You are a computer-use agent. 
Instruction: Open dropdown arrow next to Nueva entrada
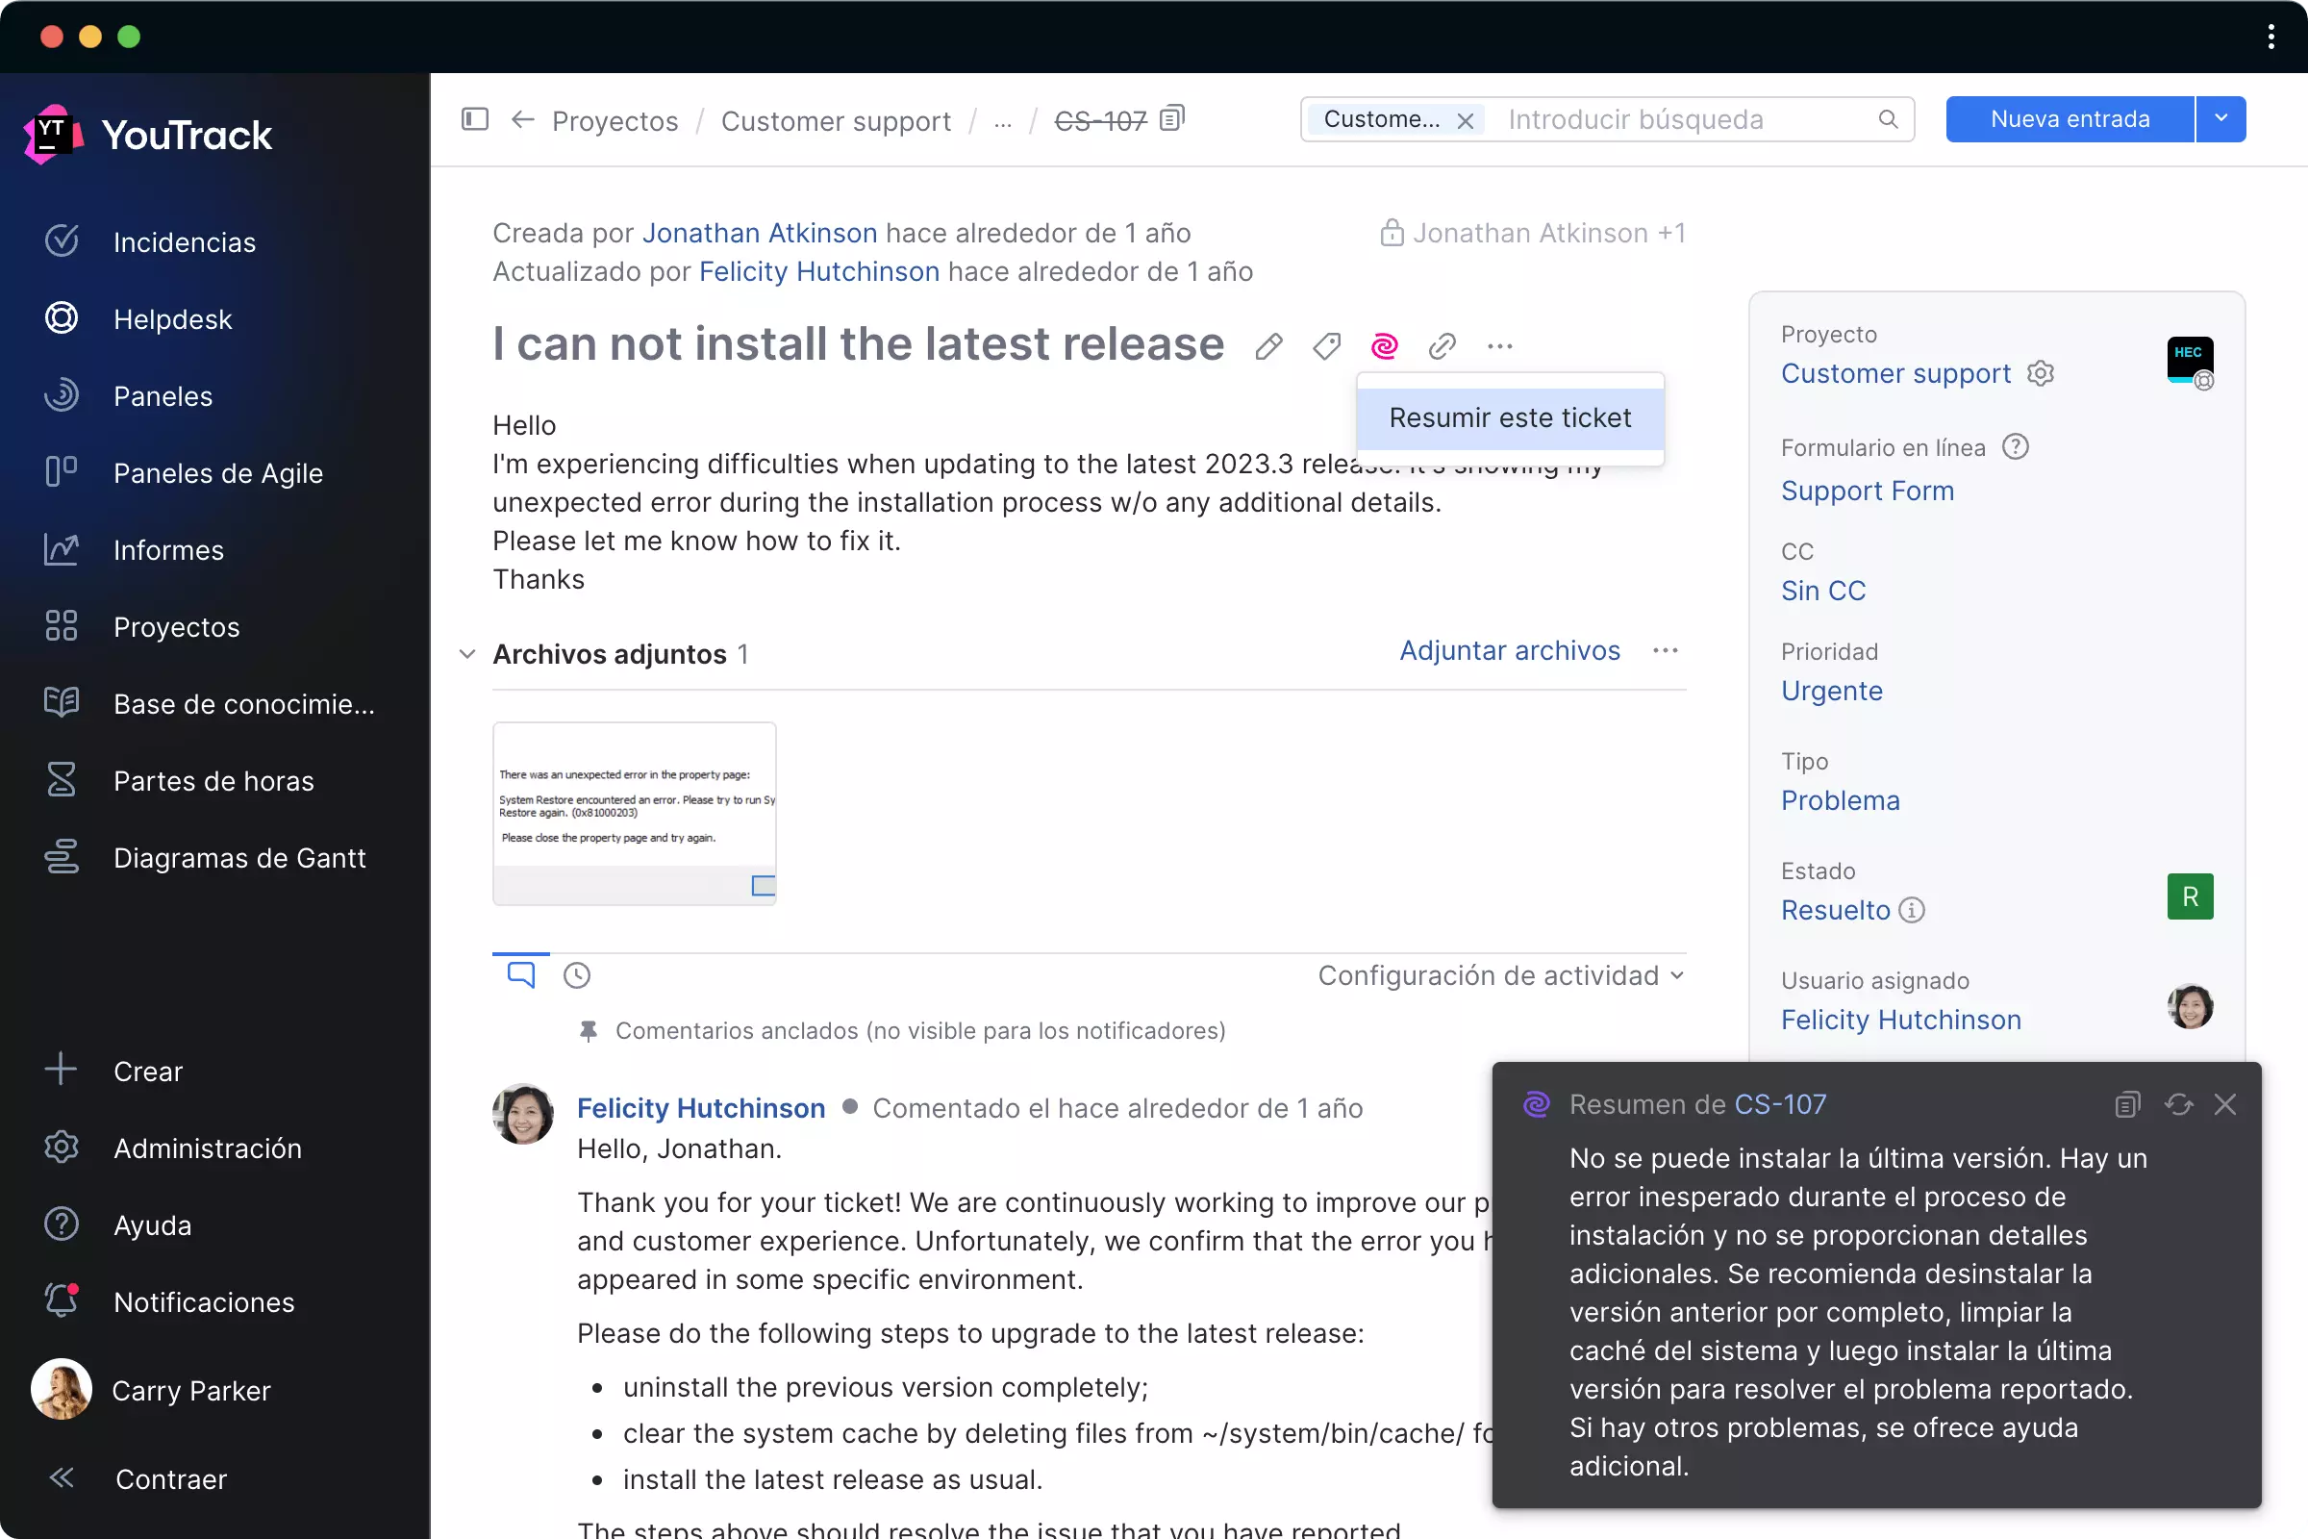2220,118
